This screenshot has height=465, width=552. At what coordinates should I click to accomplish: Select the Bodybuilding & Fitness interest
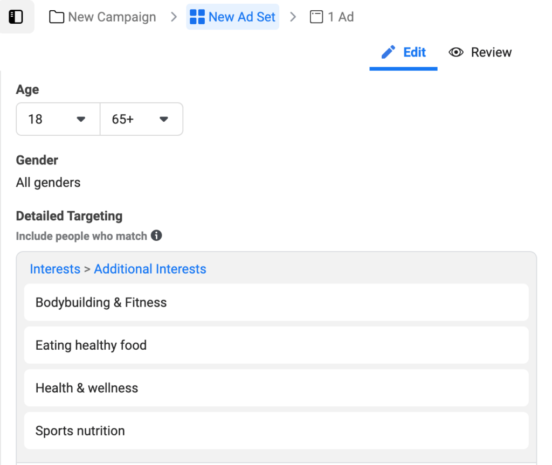[276, 302]
